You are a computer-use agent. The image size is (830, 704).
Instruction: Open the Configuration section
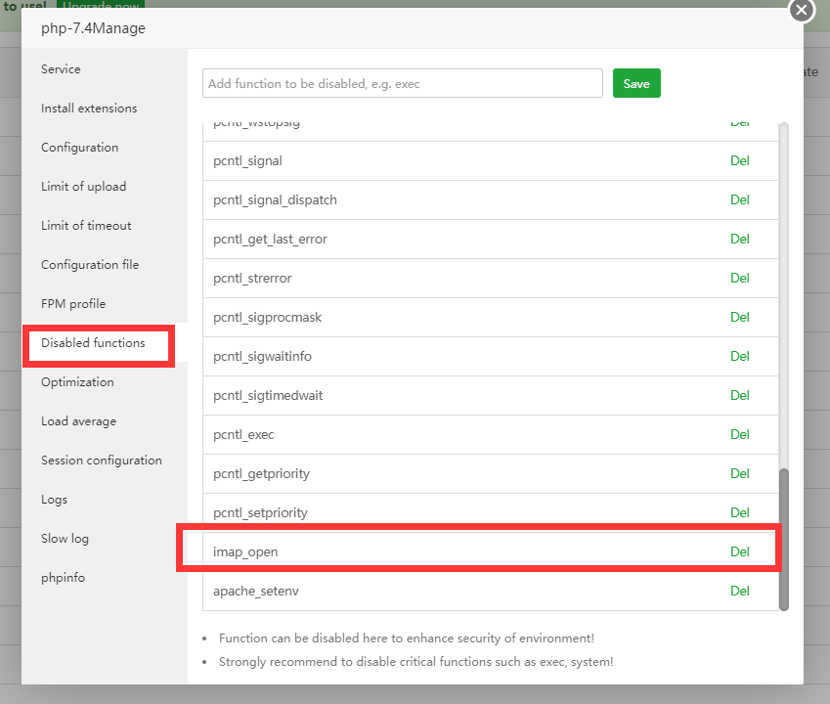(x=79, y=148)
